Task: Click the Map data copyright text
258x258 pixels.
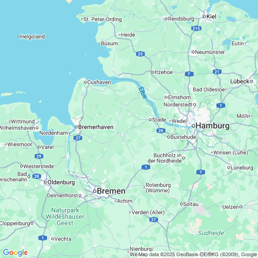Action: [x=197, y=254]
